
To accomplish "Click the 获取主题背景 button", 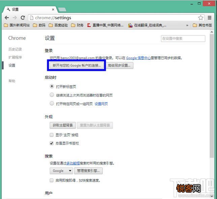I will tap(63, 125).
